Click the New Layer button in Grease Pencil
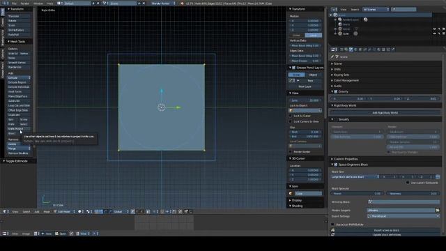 coord(305,86)
